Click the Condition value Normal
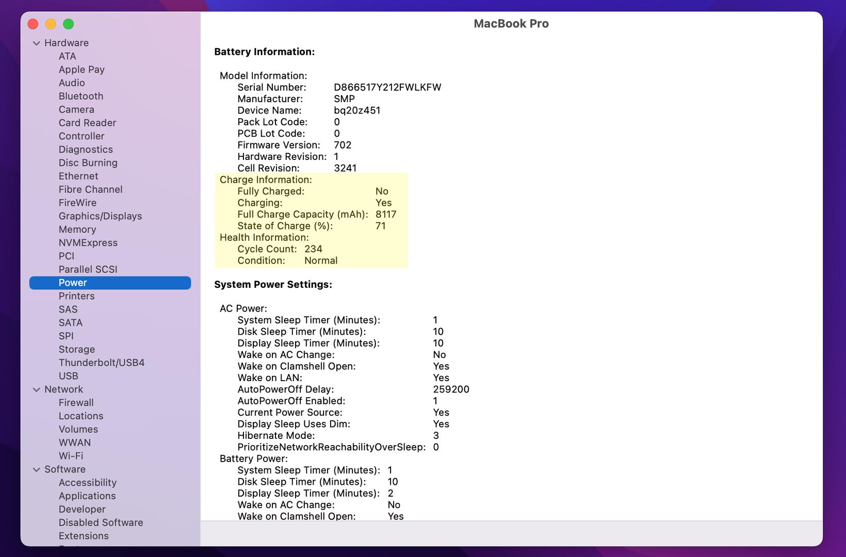 [x=321, y=261]
